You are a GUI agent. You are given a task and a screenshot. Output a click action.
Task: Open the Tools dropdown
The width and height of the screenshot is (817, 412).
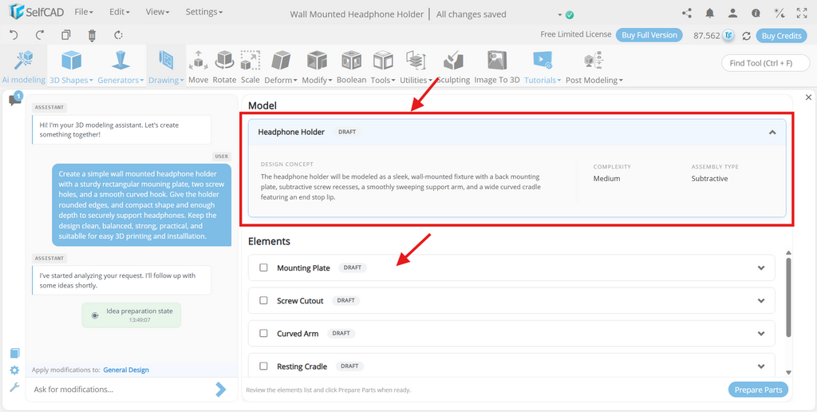pyautogui.click(x=383, y=66)
